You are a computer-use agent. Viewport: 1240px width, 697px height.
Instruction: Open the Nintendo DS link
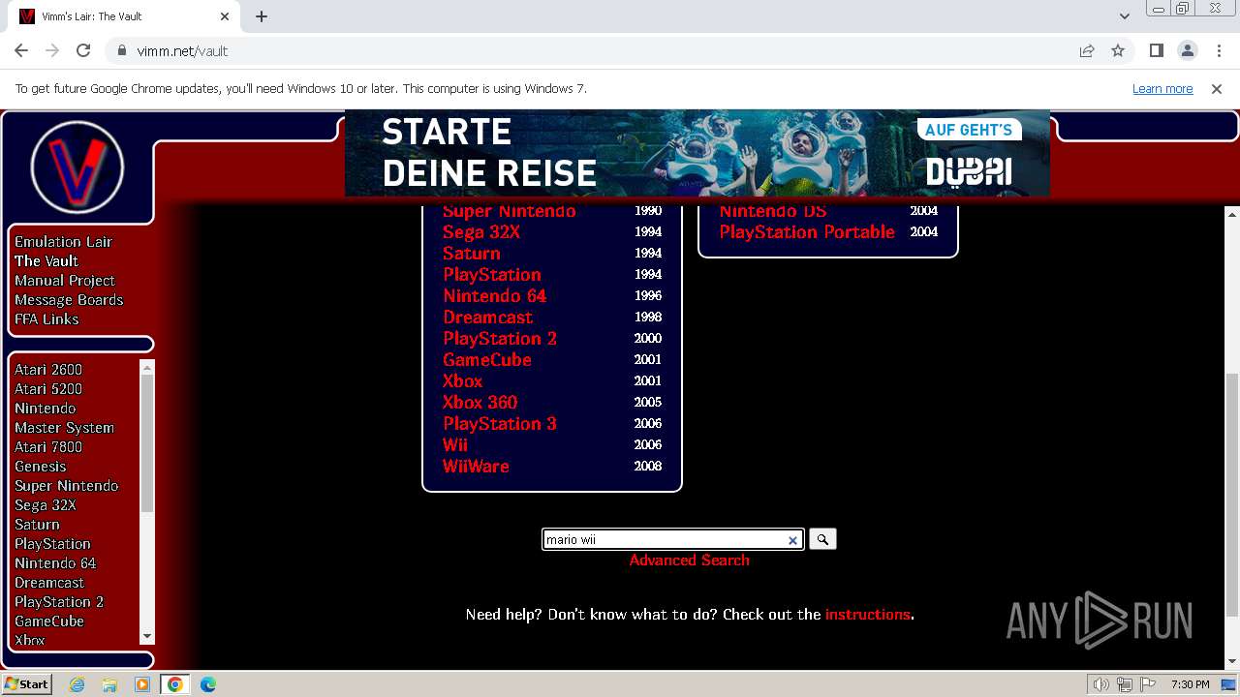point(773,212)
